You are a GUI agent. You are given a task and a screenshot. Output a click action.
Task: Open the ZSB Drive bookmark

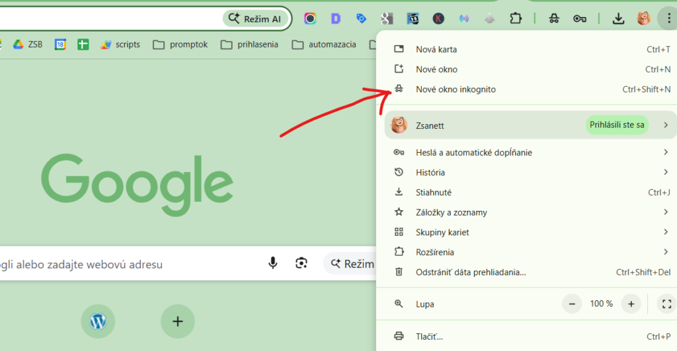click(28, 44)
